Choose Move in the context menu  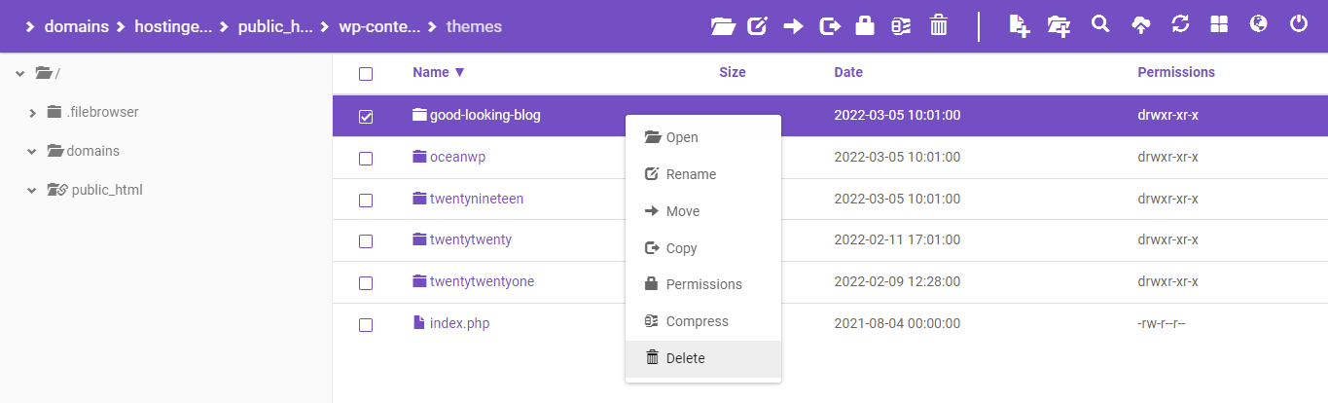(x=703, y=211)
